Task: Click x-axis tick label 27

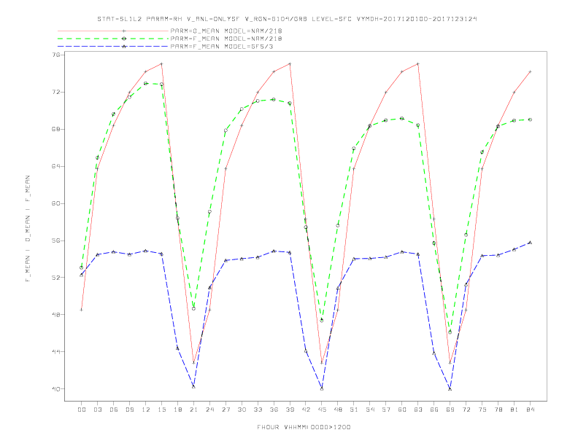Action: click(226, 410)
